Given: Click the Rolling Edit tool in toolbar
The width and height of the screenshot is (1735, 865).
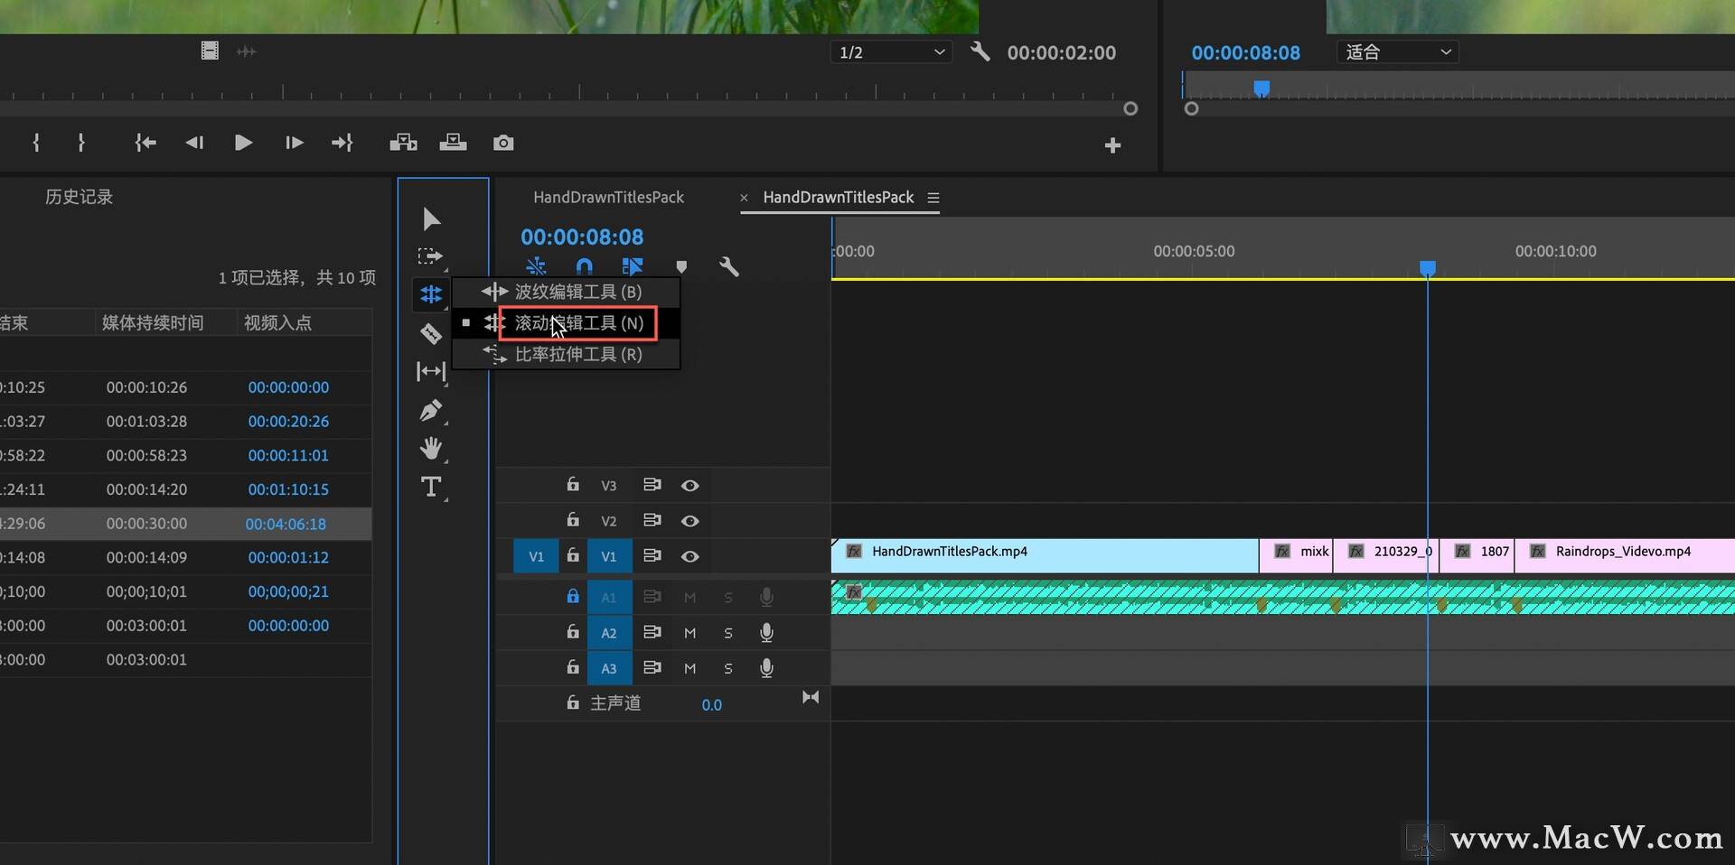Looking at the screenshot, I should [x=431, y=294].
